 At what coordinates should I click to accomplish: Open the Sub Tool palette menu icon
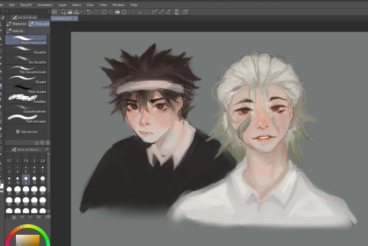pyautogui.click(x=8, y=17)
